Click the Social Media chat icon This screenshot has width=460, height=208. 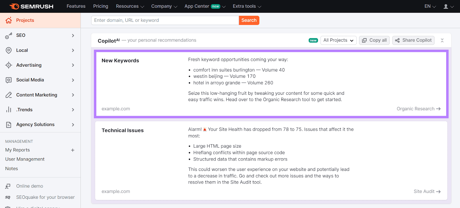click(x=9, y=80)
